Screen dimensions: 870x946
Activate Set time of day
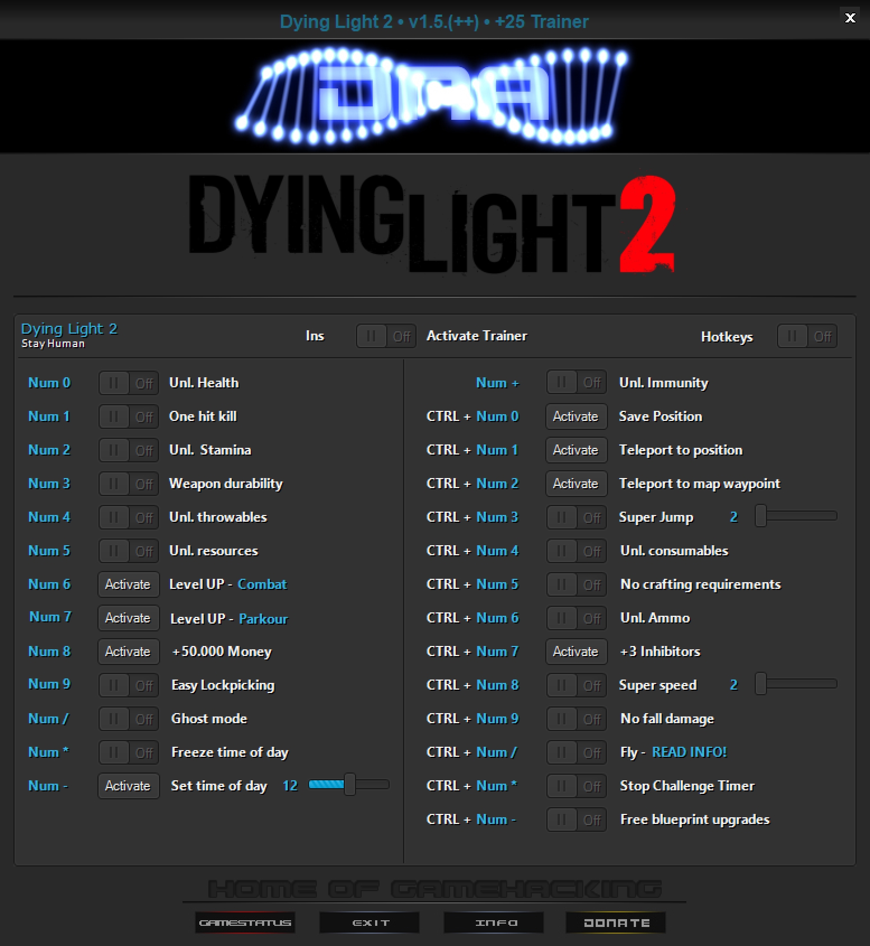coord(128,786)
